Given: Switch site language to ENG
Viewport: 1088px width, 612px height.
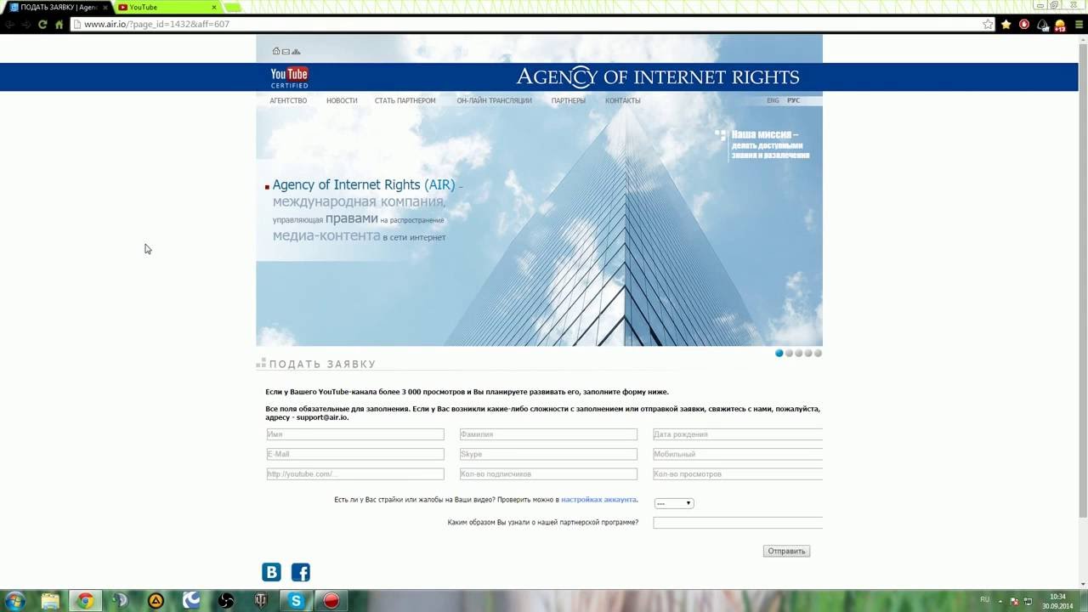Looking at the screenshot, I should (773, 100).
